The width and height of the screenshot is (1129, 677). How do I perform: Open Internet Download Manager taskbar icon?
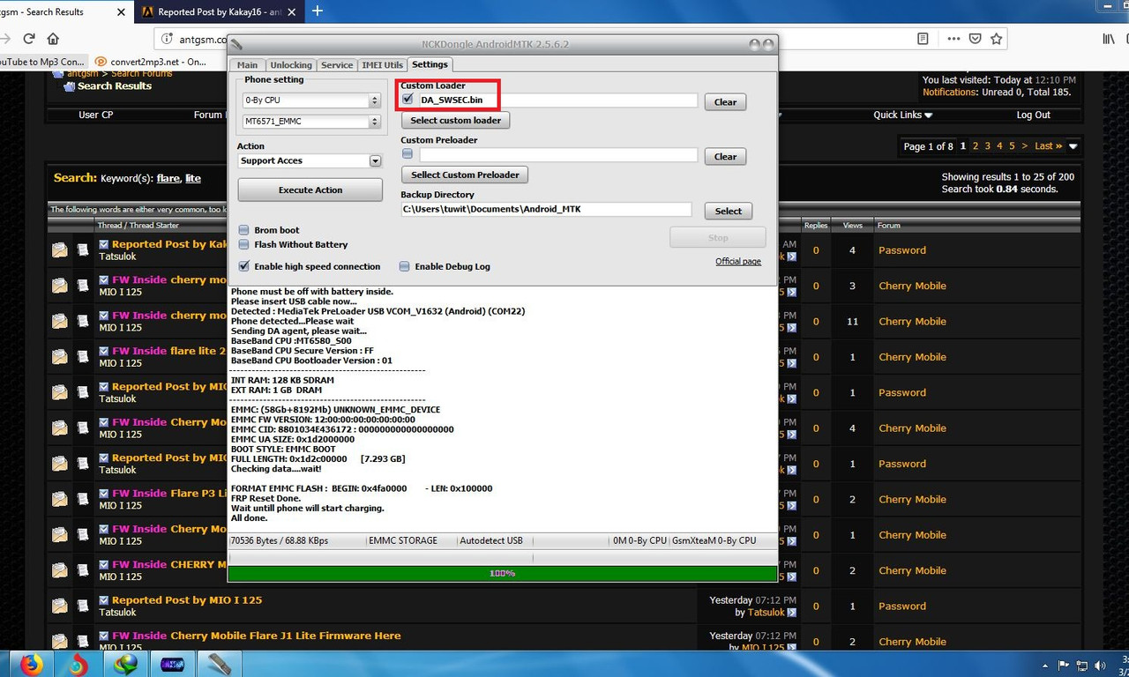point(124,665)
